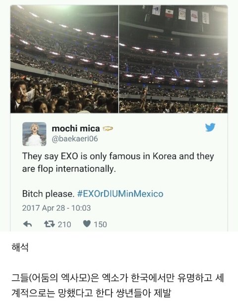The height and width of the screenshot is (305, 238).
Task: Click the "Bitch please." text line
Action: 48,194
